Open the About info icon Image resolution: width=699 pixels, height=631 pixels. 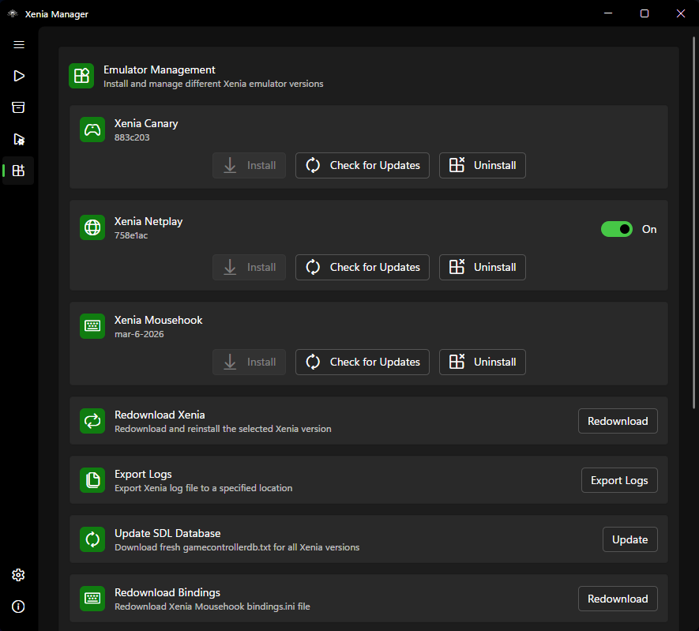(18, 607)
